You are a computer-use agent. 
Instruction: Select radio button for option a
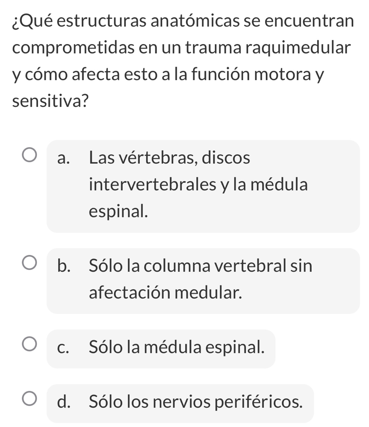[x=30, y=155]
